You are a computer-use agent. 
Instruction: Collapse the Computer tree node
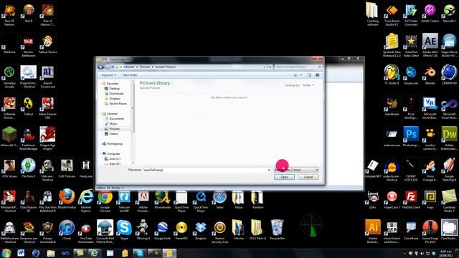tap(100, 153)
